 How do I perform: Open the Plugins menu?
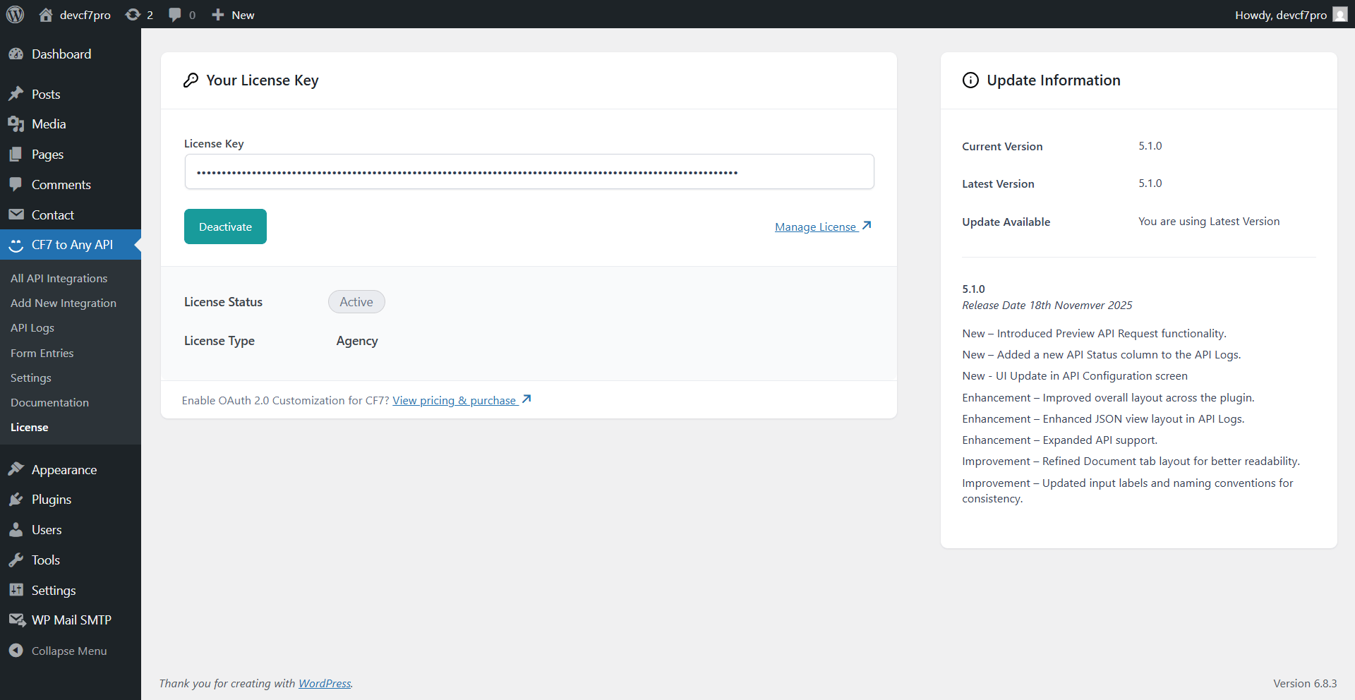[51, 500]
